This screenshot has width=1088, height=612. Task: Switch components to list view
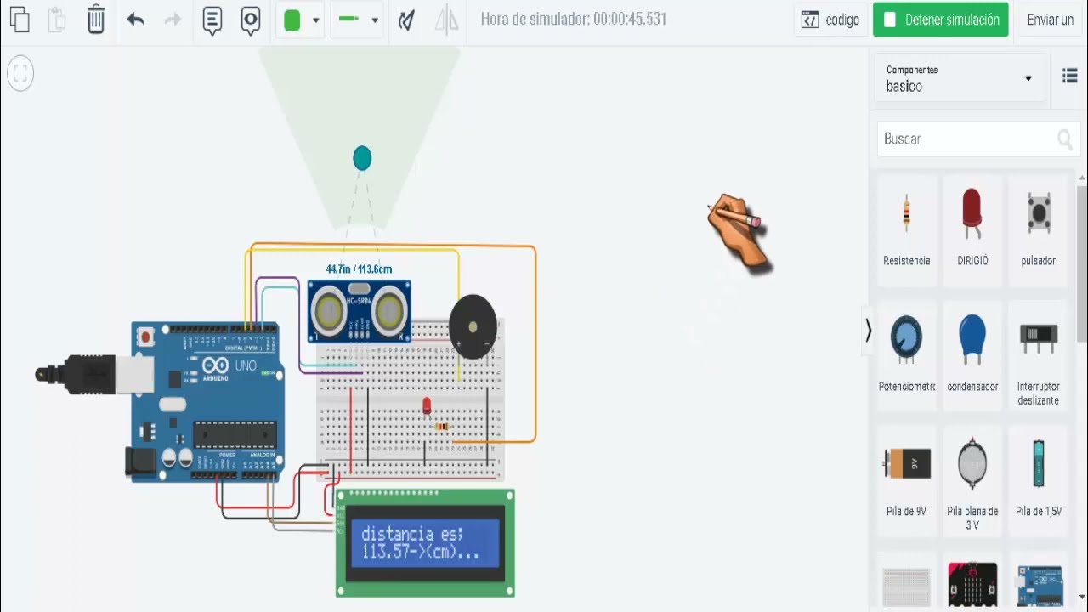[x=1070, y=76]
